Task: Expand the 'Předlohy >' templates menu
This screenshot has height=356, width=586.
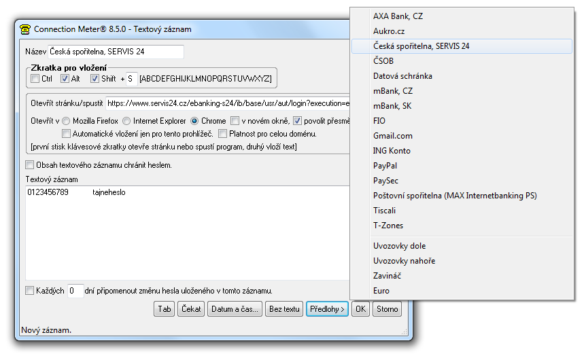Action: 327,309
